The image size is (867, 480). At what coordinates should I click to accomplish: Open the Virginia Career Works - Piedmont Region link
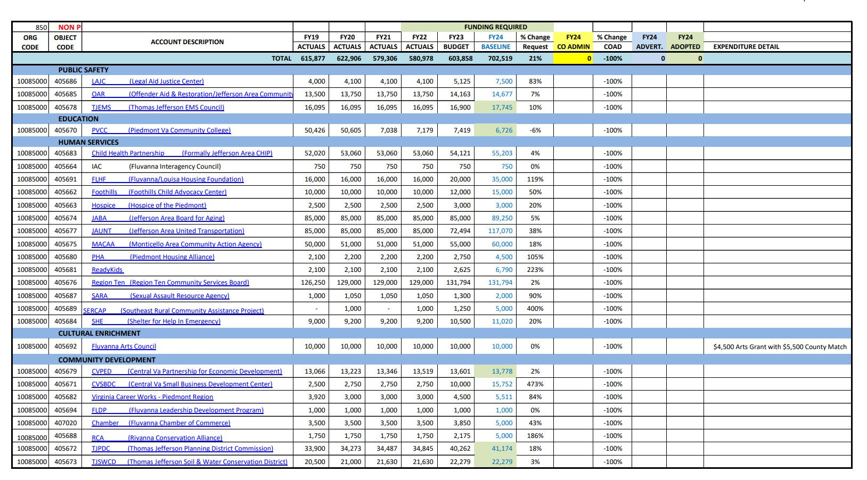[152, 397]
